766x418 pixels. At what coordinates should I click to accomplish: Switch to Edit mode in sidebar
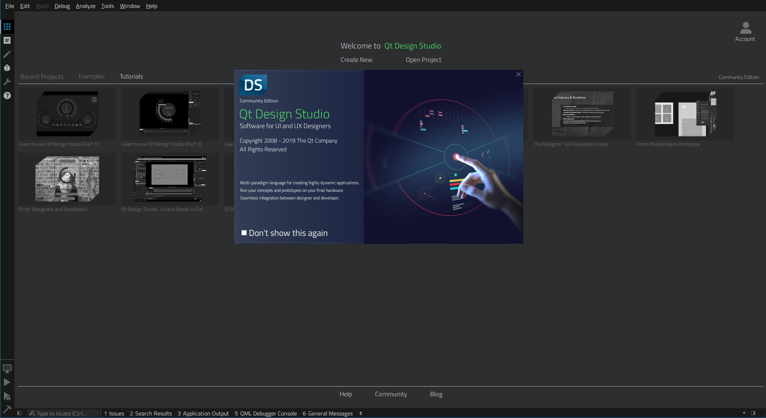[x=7, y=40]
